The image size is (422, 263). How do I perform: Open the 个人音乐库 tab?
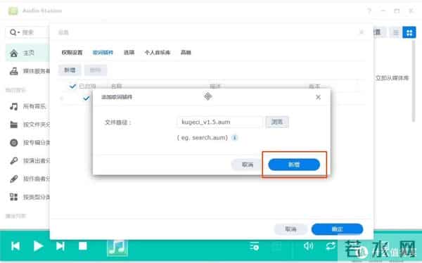158,53
